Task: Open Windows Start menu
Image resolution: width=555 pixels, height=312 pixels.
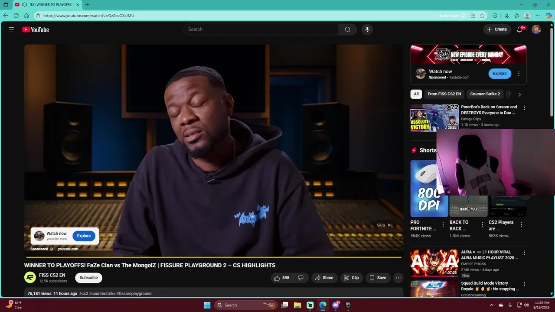Action: 207,305
